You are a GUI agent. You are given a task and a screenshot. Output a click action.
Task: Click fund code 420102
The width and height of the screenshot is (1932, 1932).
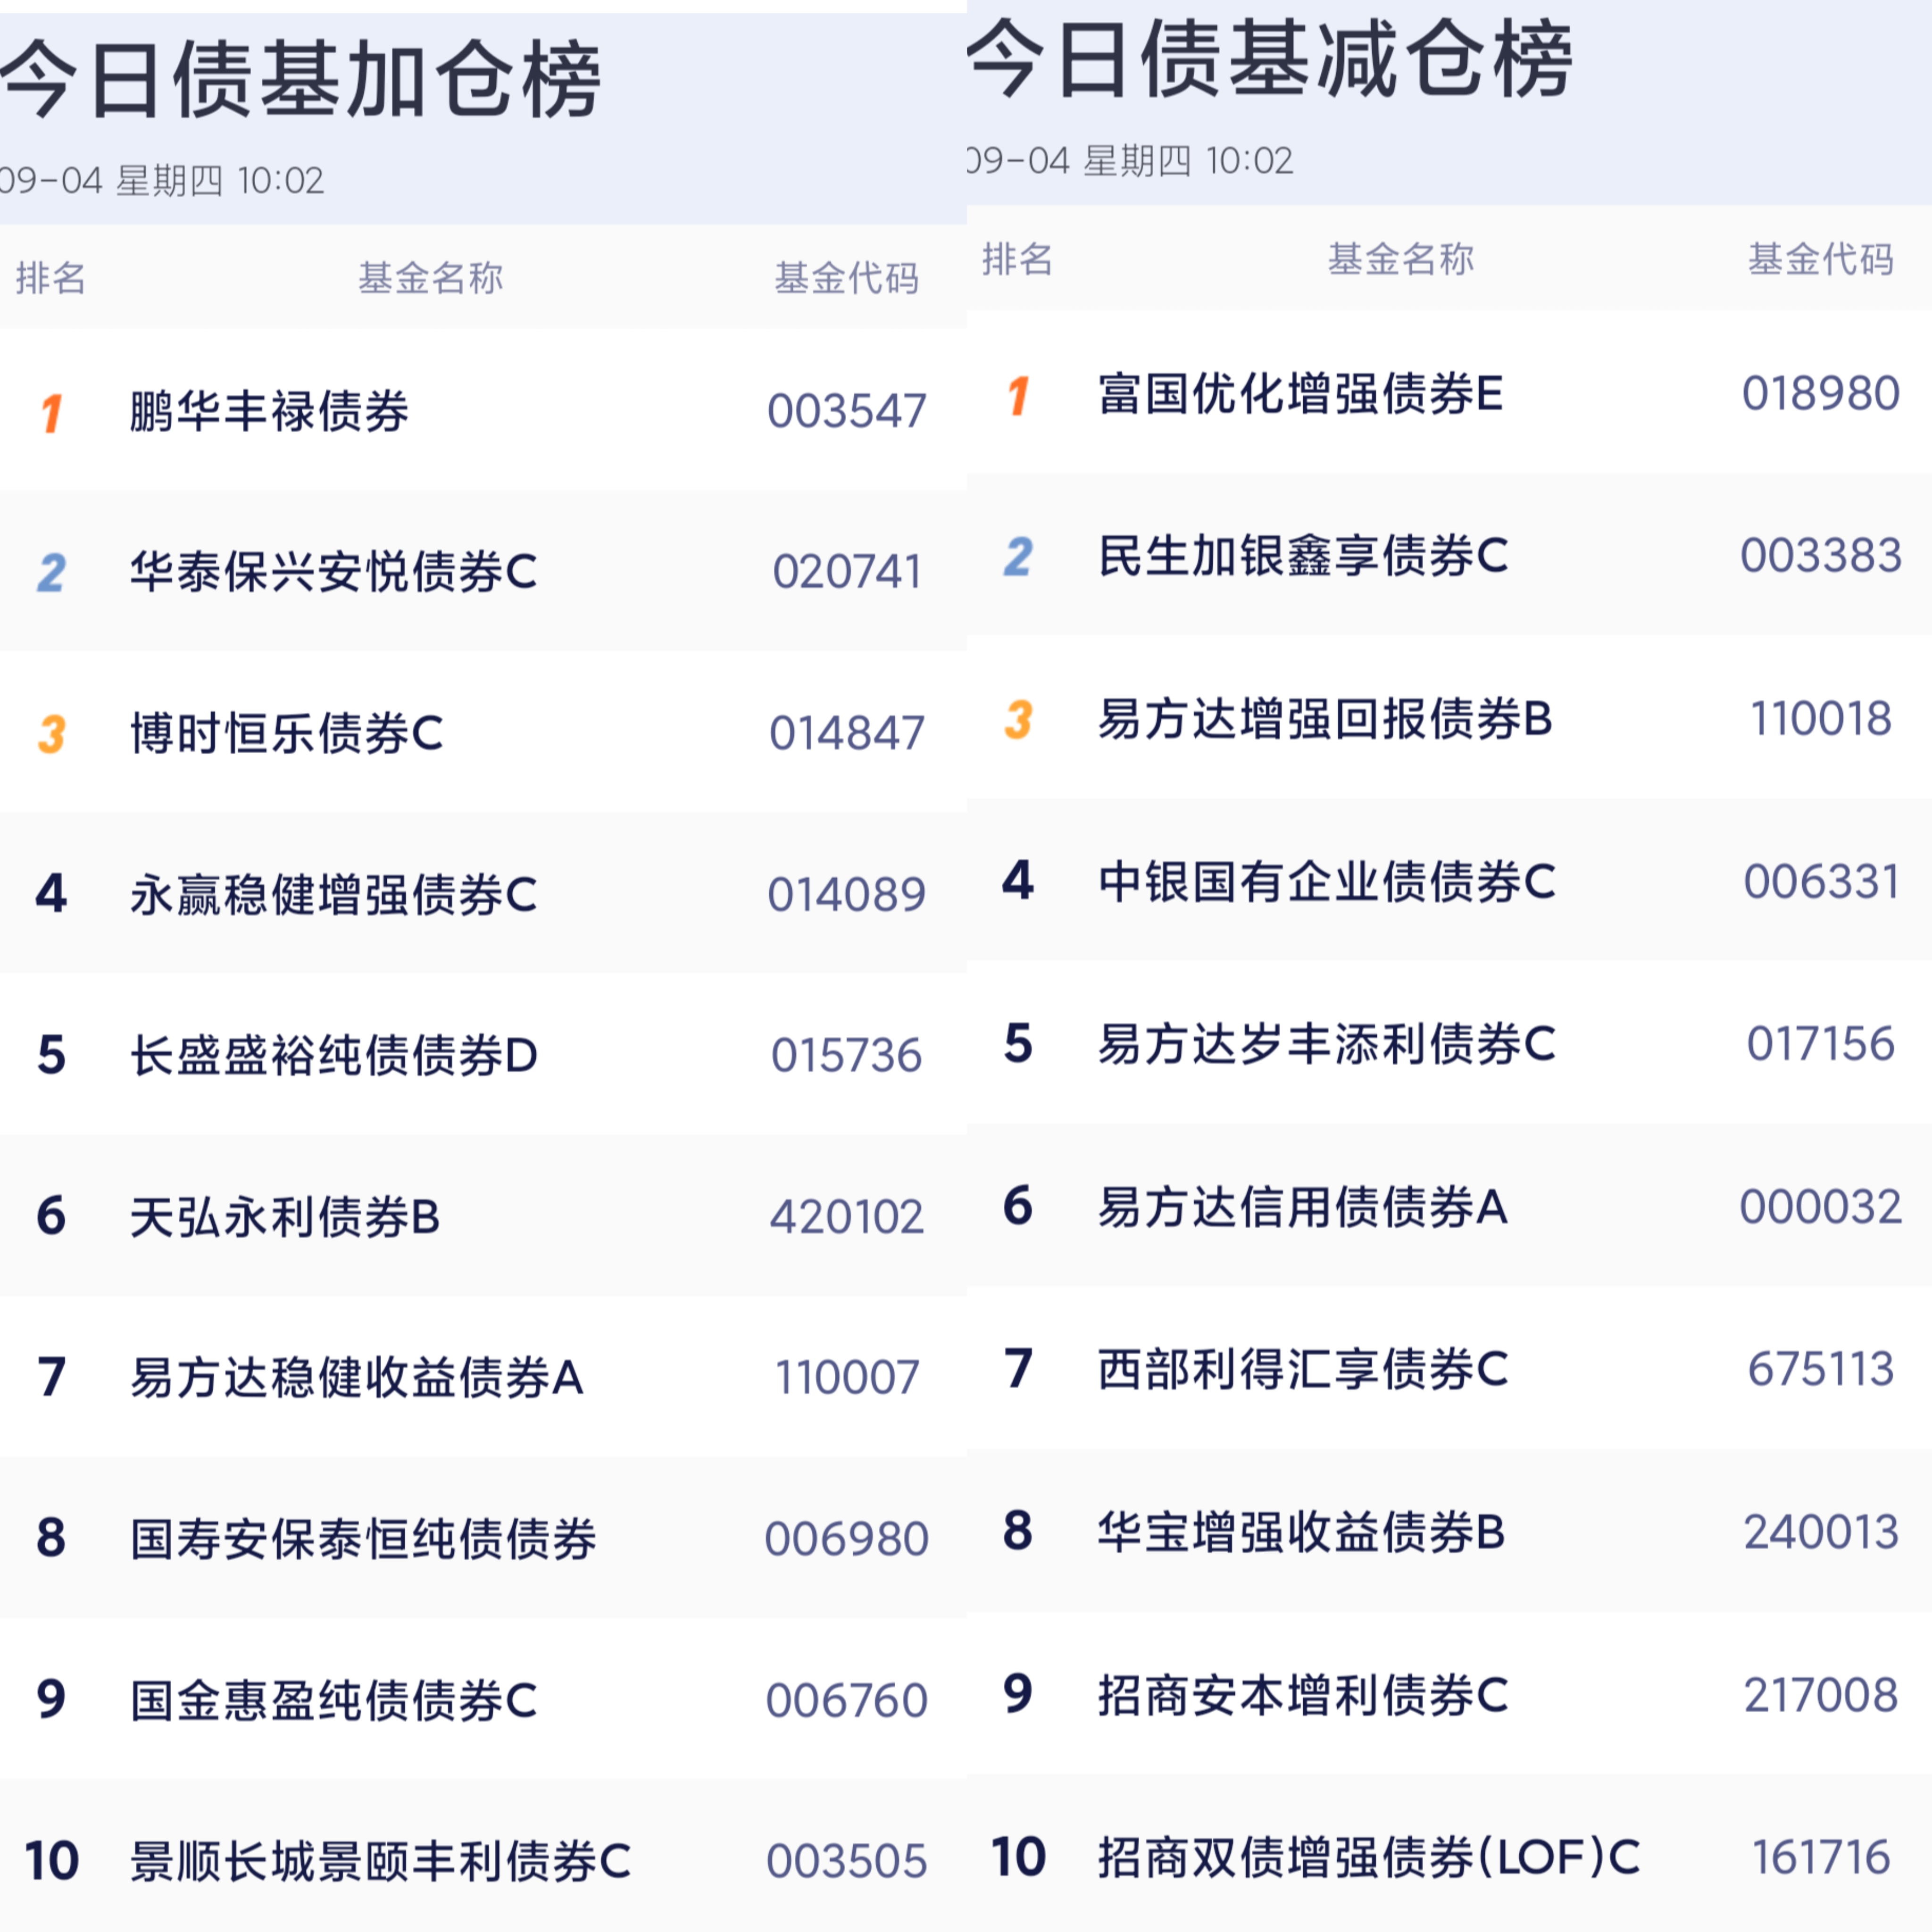point(847,1217)
